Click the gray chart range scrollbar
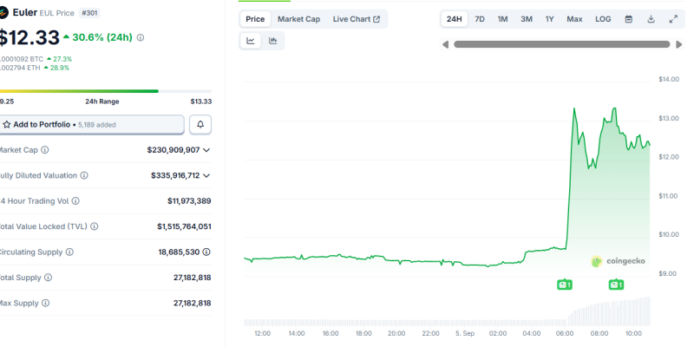 pos(562,44)
